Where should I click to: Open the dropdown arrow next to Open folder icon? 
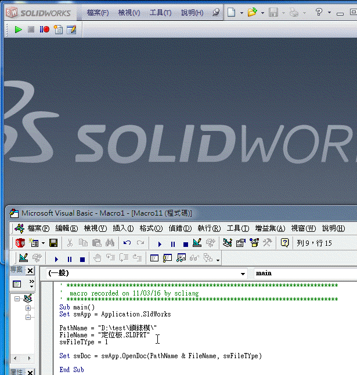pyautogui.click(x=262, y=13)
